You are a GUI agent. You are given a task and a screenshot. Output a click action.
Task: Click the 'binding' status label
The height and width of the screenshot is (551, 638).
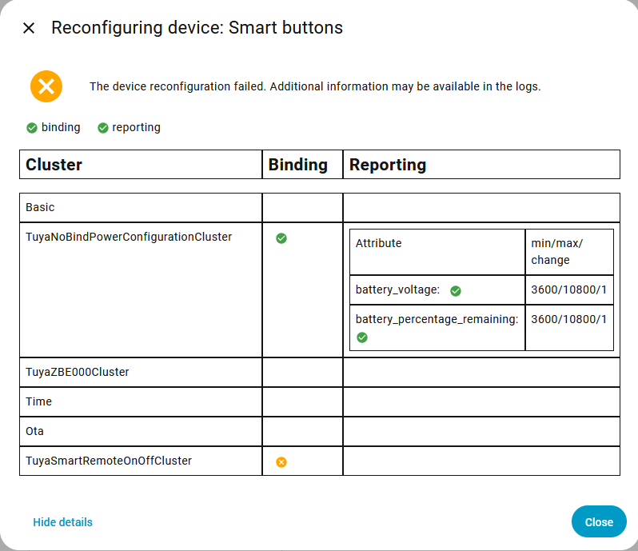tap(61, 127)
